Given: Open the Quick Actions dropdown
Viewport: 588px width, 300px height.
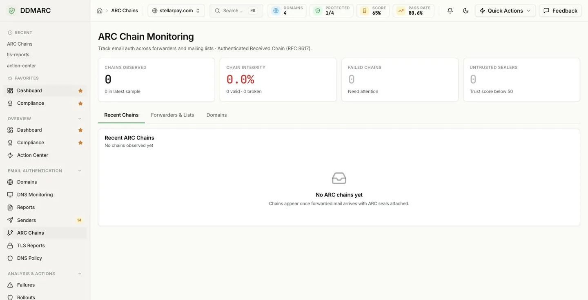Looking at the screenshot, I should (505, 11).
